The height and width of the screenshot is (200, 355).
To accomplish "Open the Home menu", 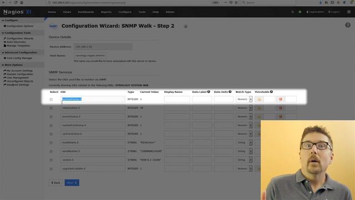I will pos(52,12).
